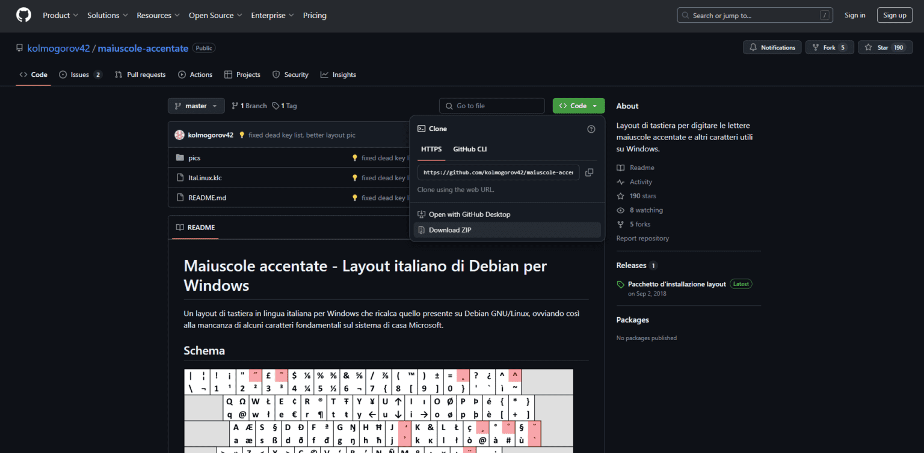Click the Notifications bell button

[x=772, y=47]
